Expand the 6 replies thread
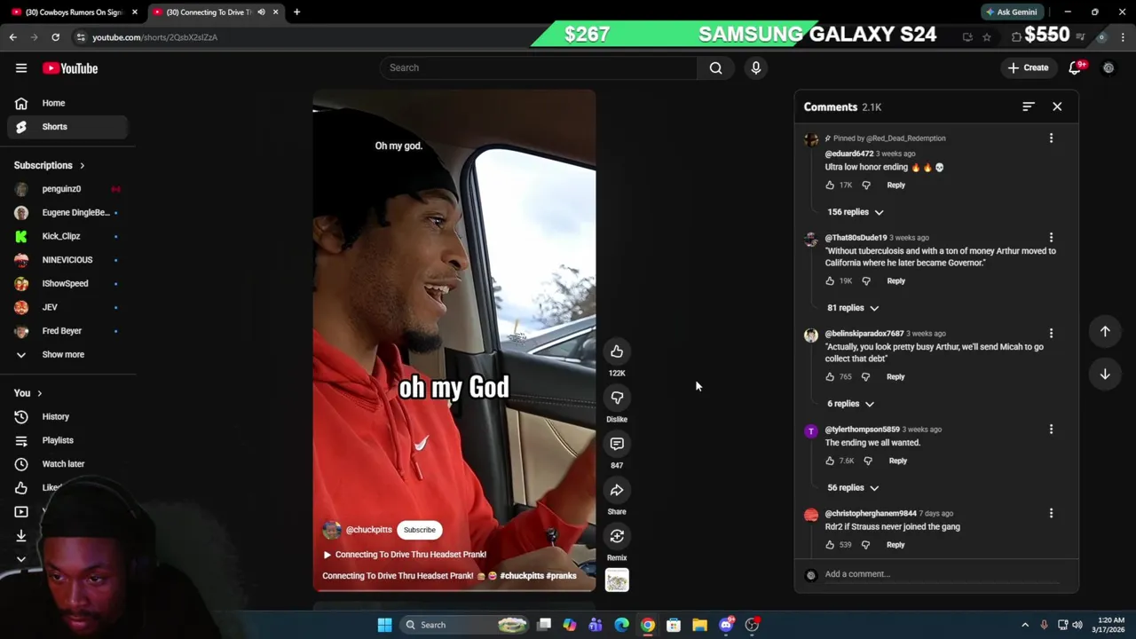This screenshot has width=1136, height=639. [x=850, y=404]
